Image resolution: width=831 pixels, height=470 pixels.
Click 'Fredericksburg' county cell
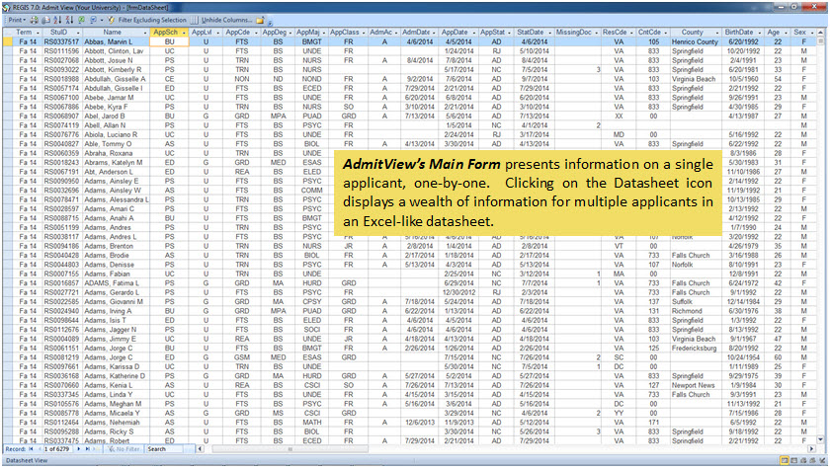pyautogui.click(x=695, y=349)
